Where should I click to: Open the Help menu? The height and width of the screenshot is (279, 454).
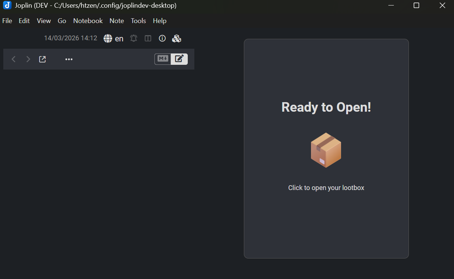click(x=160, y=21)
